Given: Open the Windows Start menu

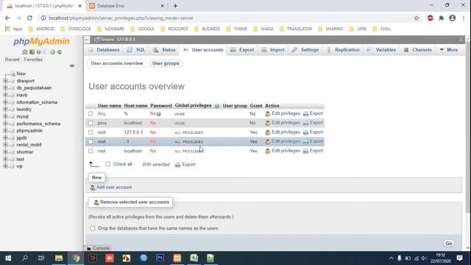Looking at the screenshot, I should tap(8, 258).
